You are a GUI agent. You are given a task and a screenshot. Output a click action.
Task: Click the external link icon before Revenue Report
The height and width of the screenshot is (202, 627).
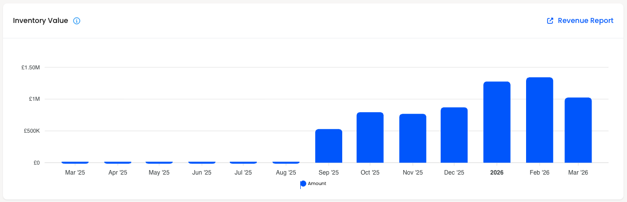[x=550, y=21]
